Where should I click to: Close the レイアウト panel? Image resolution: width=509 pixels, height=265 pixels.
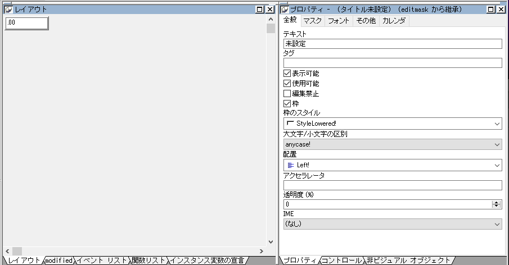tap(268, 10)
